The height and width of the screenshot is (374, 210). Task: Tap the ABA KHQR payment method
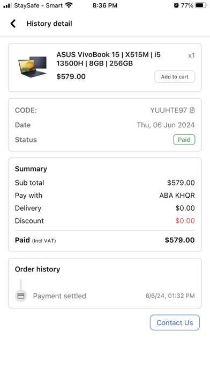177,196
